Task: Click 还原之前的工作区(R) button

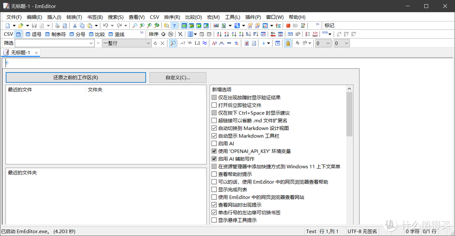Action: click(76, 78)
